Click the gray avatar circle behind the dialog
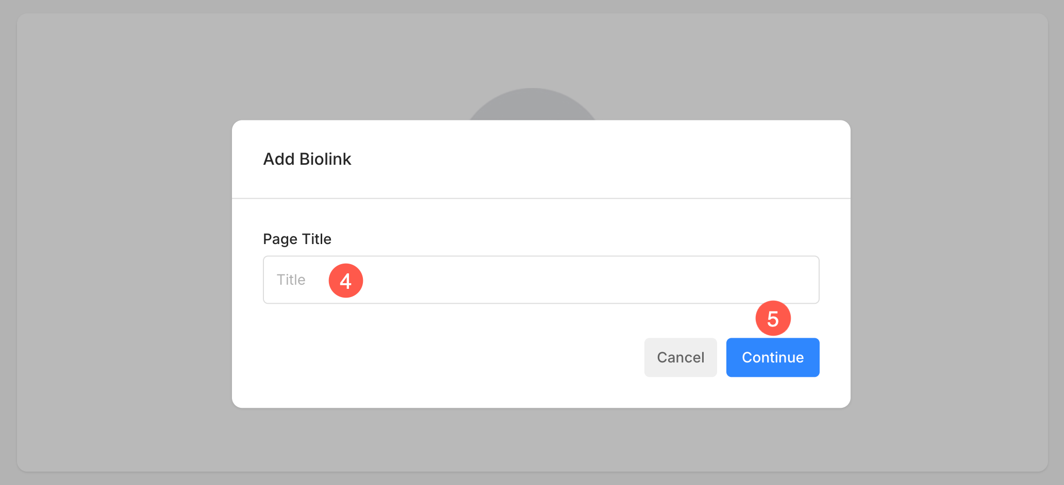 click(x=532, y=105)
